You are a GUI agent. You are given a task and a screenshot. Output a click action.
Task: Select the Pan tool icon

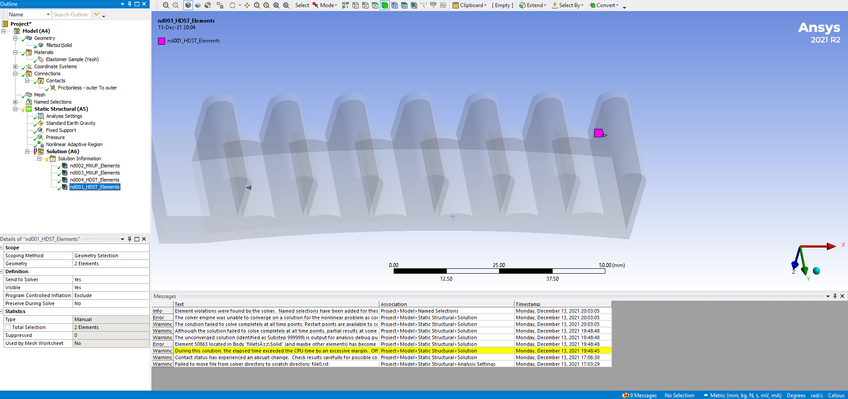coord(247,5)
